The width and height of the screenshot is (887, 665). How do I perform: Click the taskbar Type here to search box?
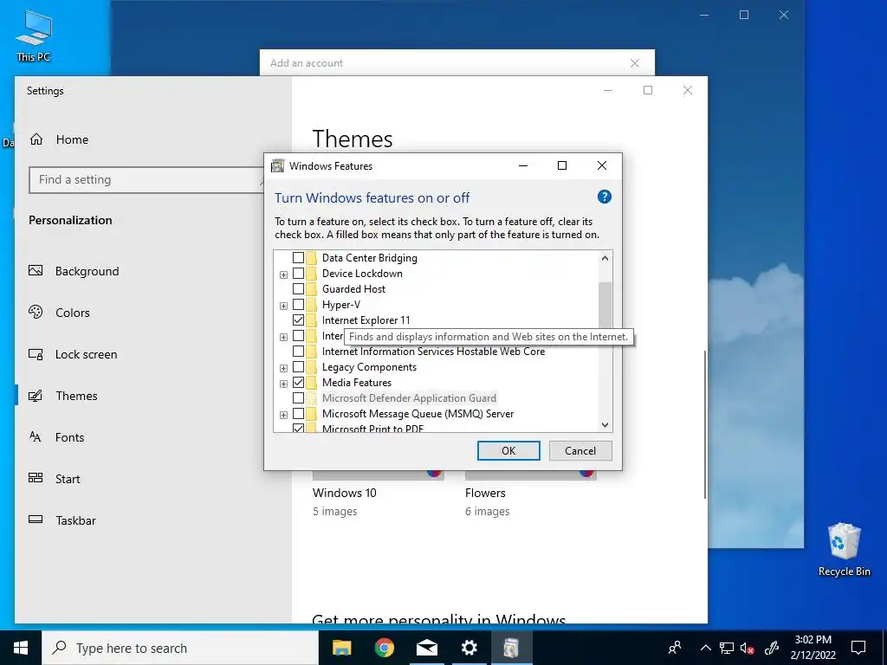point(180,648)
